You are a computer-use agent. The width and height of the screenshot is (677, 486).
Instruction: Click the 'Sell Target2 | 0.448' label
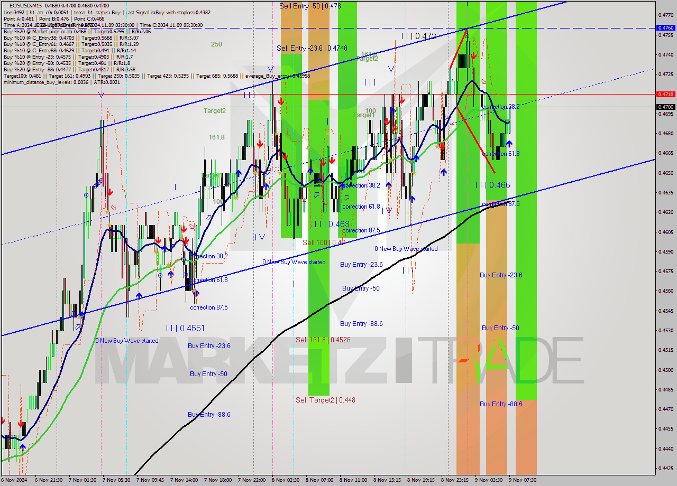click(325, 400)
